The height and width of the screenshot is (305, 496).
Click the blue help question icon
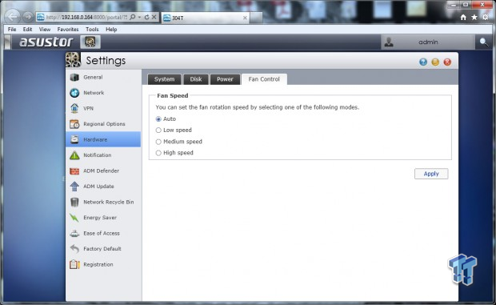(x=423, y=62)
